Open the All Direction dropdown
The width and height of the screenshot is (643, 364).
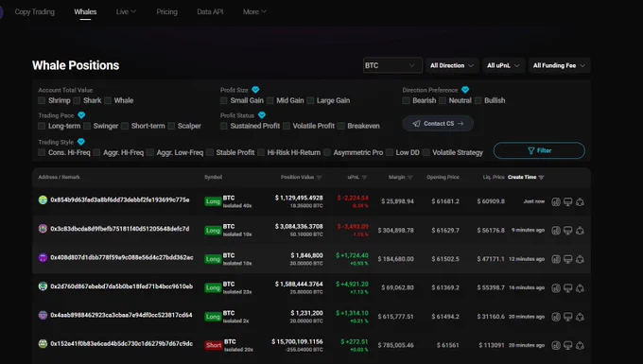tap(452, 65)
